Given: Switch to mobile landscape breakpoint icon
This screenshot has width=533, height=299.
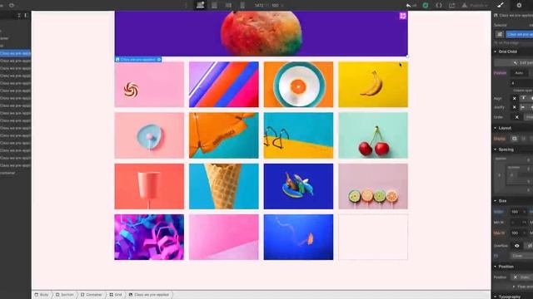Looking at the screenshot, I should (x=228, y=5).
